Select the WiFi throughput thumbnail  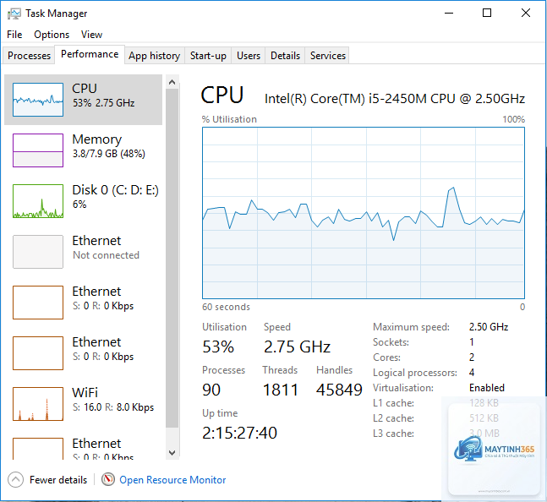[38, 404]
